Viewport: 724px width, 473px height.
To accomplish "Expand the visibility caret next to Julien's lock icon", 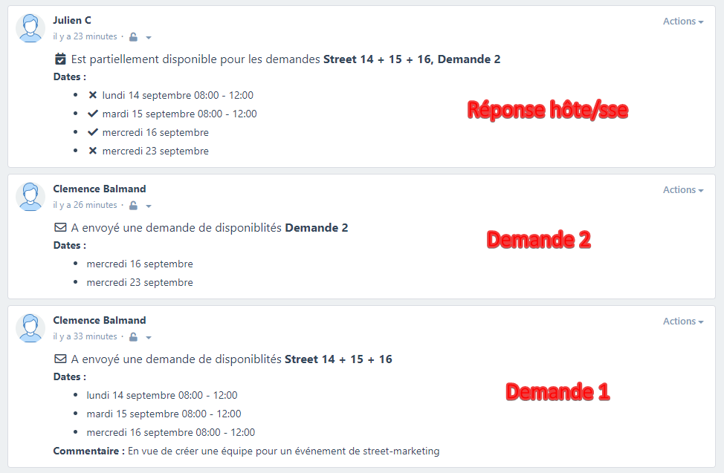I will pyautogui.click(x=147, y=37).
